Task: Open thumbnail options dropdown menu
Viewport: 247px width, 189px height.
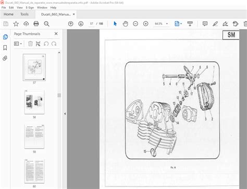Action: (x=18, y=44)
